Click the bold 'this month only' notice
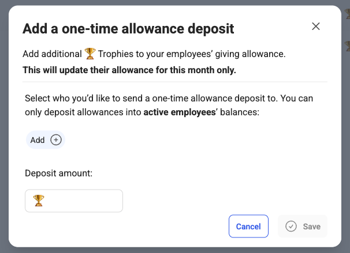This screenshot has height=253, width=350. pyautogui.click(x=129, y=70)
